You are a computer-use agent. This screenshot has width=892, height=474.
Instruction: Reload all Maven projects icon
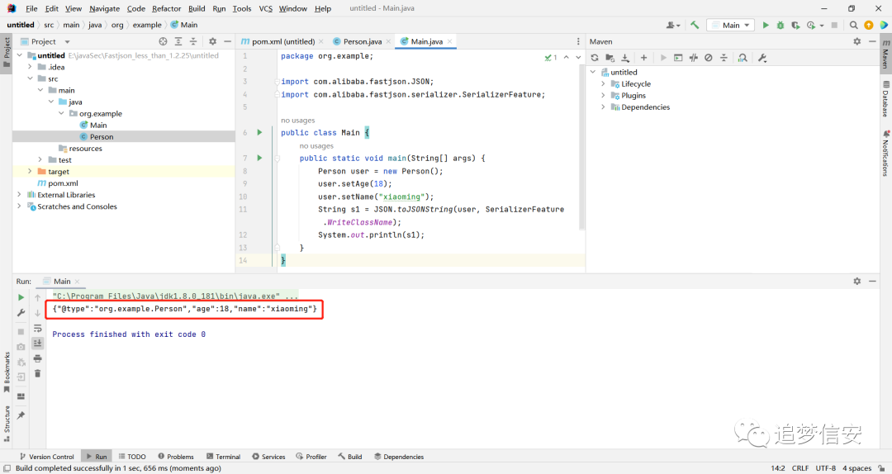click(x=595, y=58)
